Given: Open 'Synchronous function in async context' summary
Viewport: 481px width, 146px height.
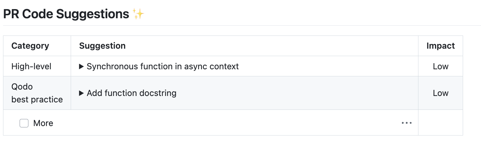Looking at the screenshot, I should click(x=163, y=67).
